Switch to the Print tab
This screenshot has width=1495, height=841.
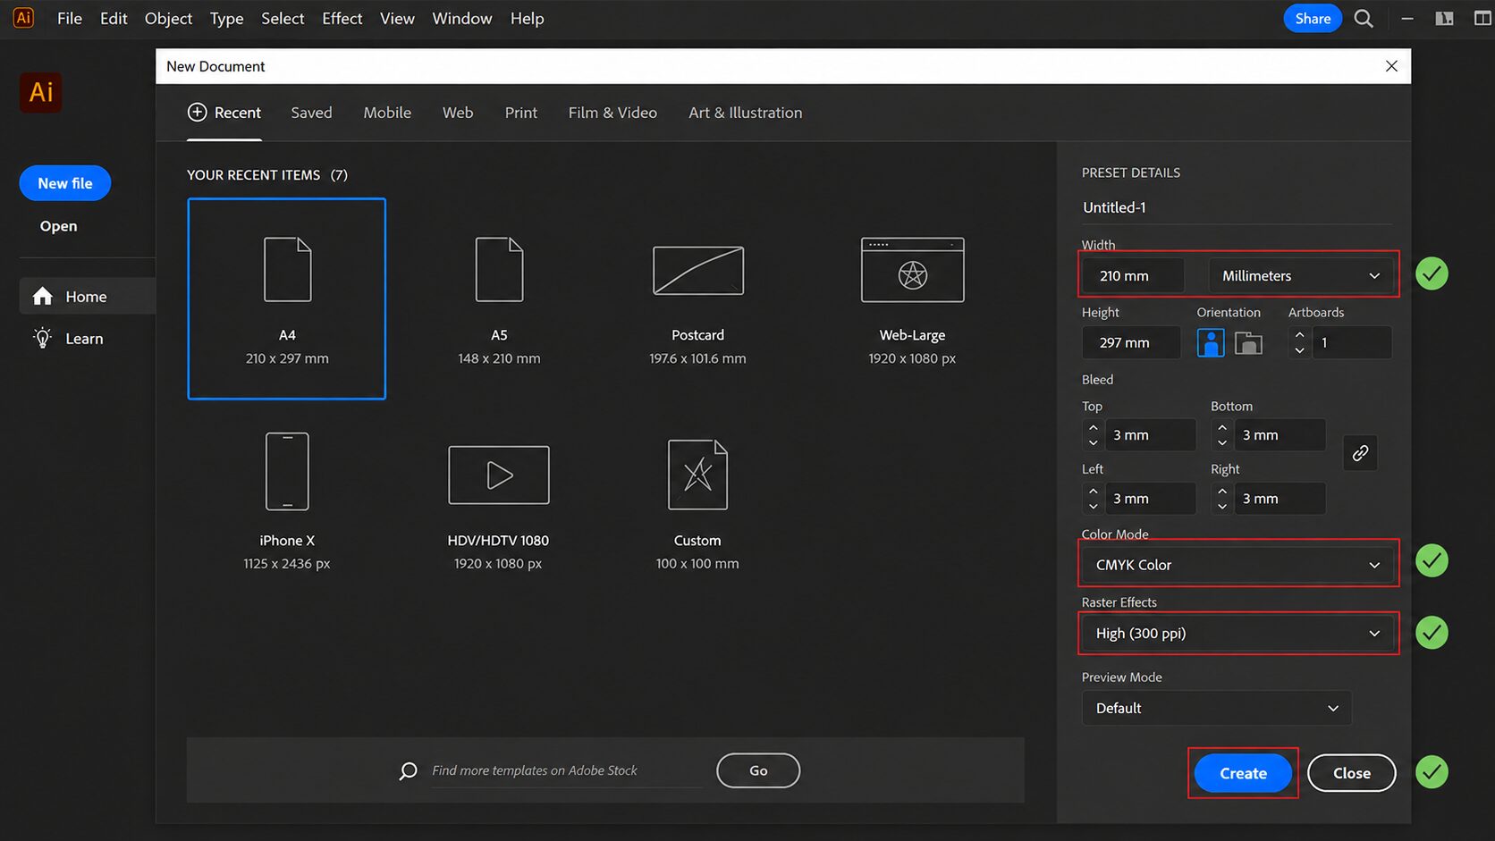pos(521,113)
